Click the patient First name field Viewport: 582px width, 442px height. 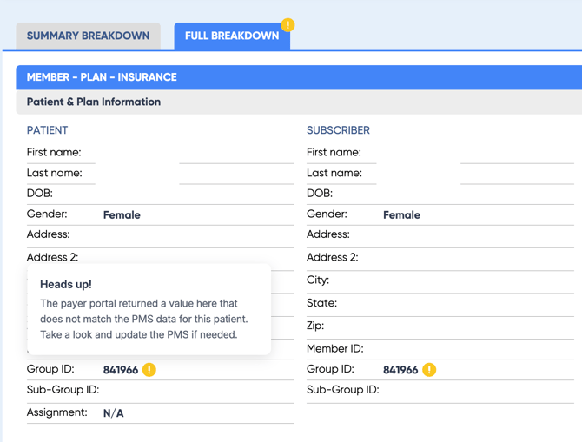[236, 153]
